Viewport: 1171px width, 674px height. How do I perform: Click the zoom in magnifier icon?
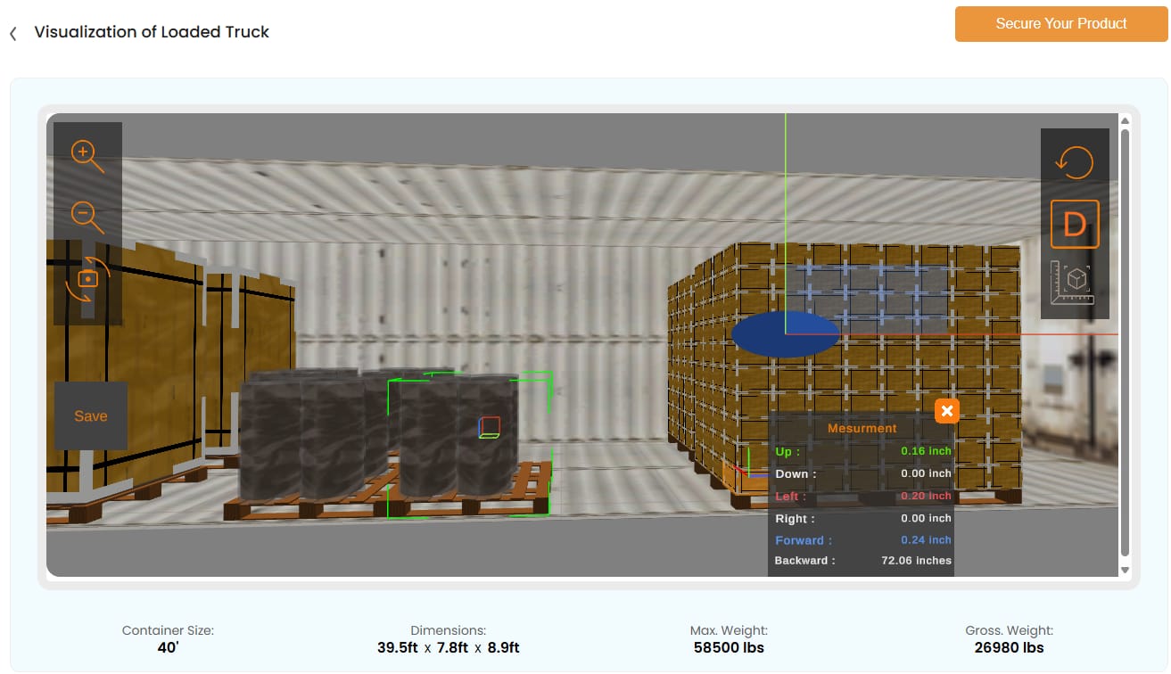(x=87, y=156)
